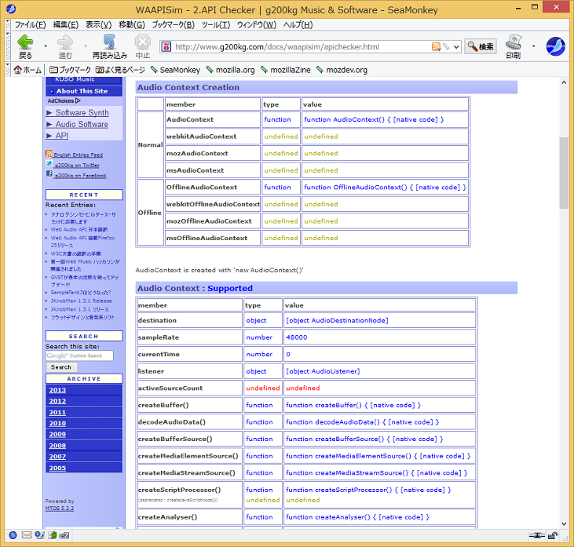Open the ブックマーク(B) menu
Image resolution: width=574 pixels, height=547 pixels.
coord(174,24)
